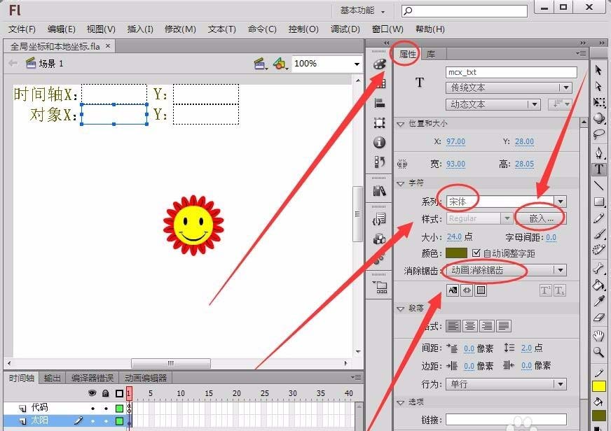Click the align left format button
611x431 pixels.
click(453, 325)
